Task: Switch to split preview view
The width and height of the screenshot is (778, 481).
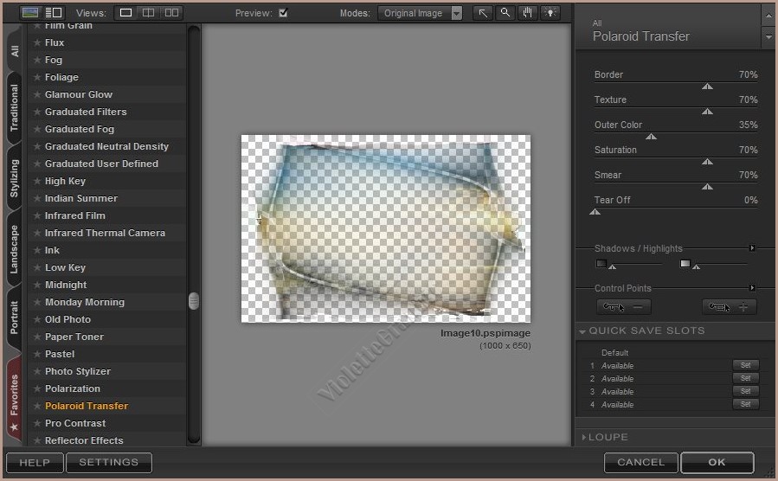Action: pos(149,13)
